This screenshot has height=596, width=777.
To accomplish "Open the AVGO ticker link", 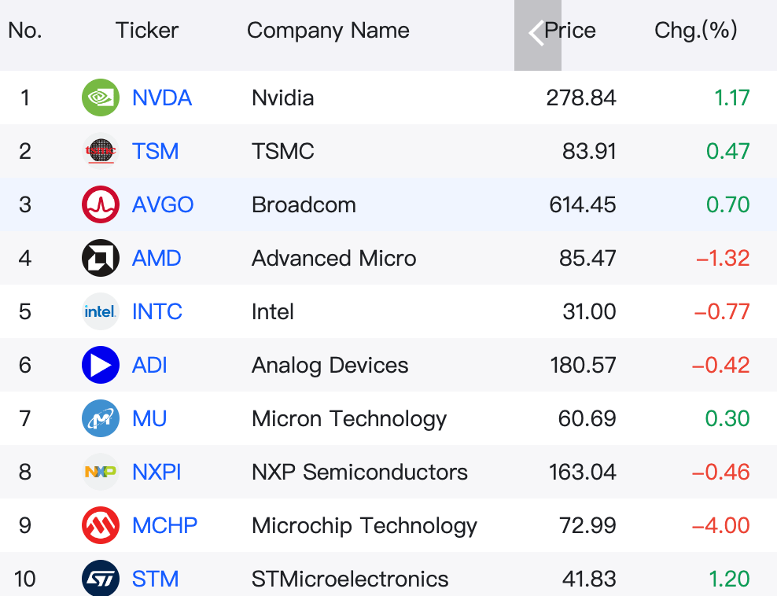I will [163, 204].
